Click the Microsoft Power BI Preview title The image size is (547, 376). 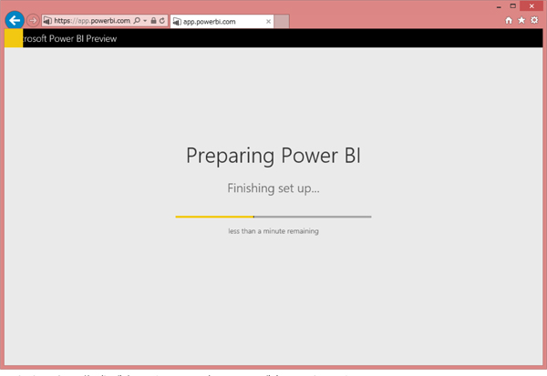click(70, 38)
